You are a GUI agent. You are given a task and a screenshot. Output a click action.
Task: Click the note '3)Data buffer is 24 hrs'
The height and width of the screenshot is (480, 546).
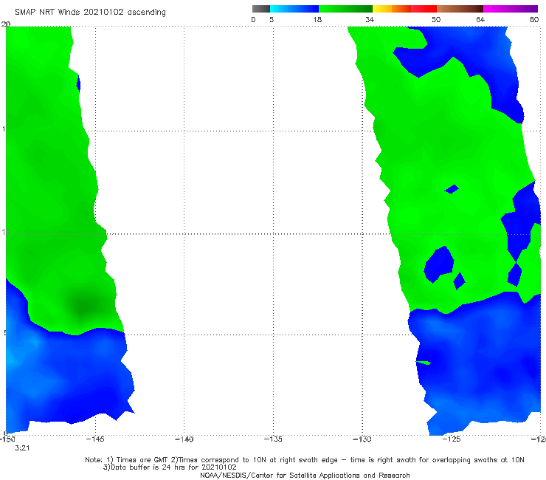(x=170, y=467)
